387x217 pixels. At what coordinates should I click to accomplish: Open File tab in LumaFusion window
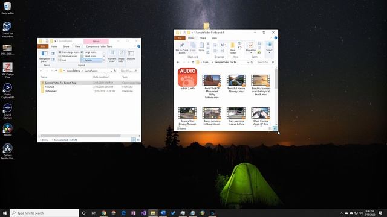(x=43, y=46)
